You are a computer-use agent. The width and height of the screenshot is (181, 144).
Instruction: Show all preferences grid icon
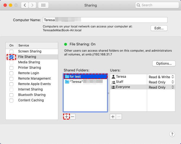[x=43, y=5]
